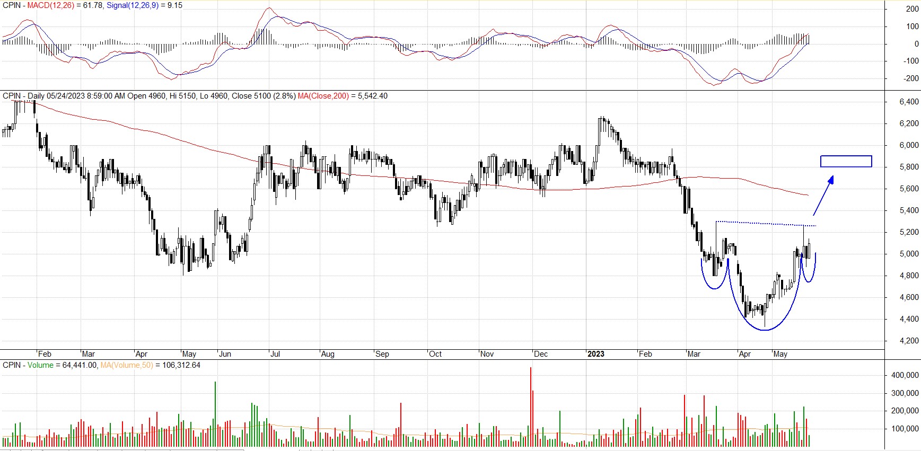This screenshot has height=451, width=921.
Task: Click the 2023 year marker on time axis
Action: tap(595, 354)
